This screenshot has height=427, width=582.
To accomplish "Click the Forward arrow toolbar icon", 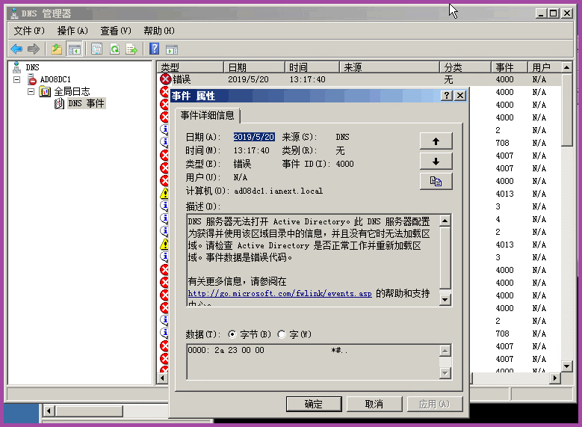I will [34, 49].
